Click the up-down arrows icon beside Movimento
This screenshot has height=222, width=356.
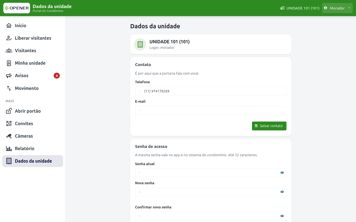click(x=9, y=88)
